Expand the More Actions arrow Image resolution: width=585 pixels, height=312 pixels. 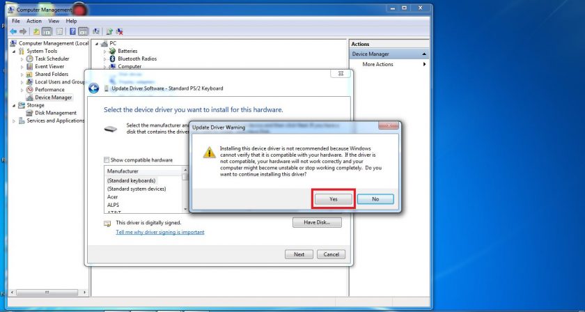424,64
